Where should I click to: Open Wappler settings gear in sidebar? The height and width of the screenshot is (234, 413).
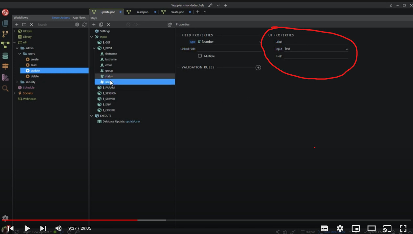coord(5,218)
